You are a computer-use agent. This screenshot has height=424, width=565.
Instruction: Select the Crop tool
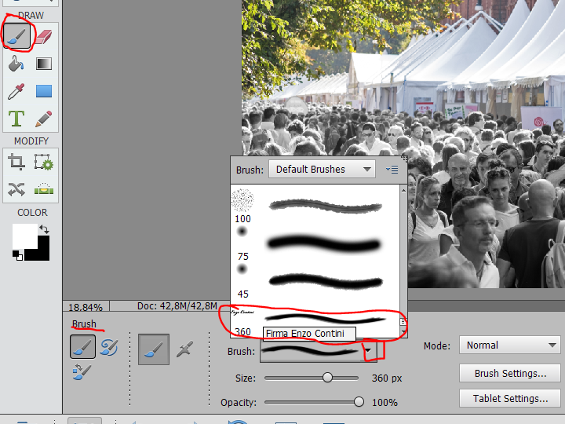(x=16, y=163)
